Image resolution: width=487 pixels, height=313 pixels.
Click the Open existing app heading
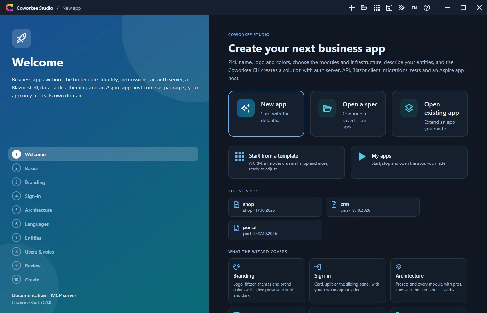[x=442, y=109]
